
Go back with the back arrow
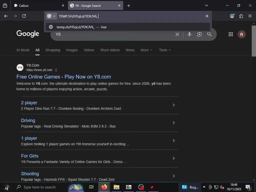point(6,16)
